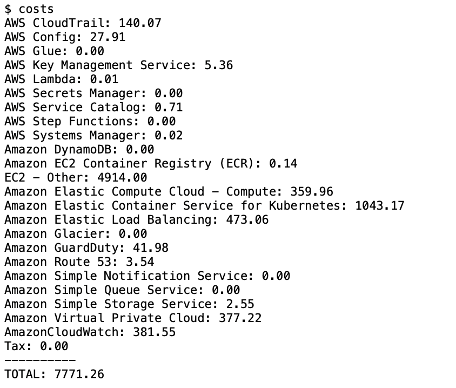Viewport: 456px width, 388px height.
Task: Click the AWS Systems Manager entry
Action: (93, 136)
